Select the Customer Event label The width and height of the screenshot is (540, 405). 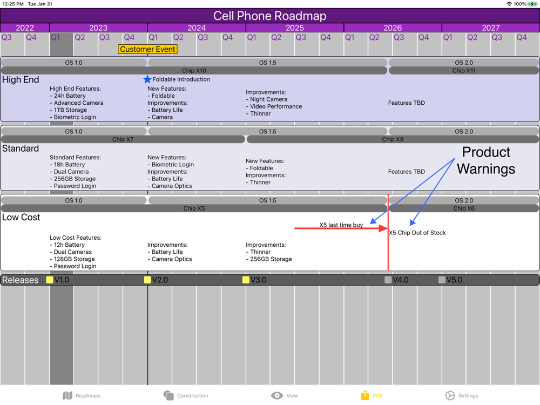click(147, 49)
